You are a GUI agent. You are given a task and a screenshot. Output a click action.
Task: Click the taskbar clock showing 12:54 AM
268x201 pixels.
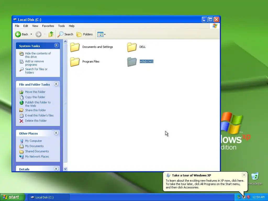pyautogui.click(x=258, y=197)
